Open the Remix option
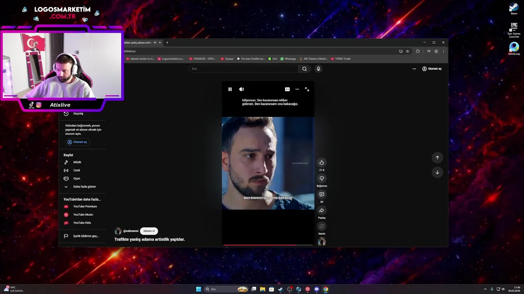This screenshot has width=524, height=294. coord(322,226)
